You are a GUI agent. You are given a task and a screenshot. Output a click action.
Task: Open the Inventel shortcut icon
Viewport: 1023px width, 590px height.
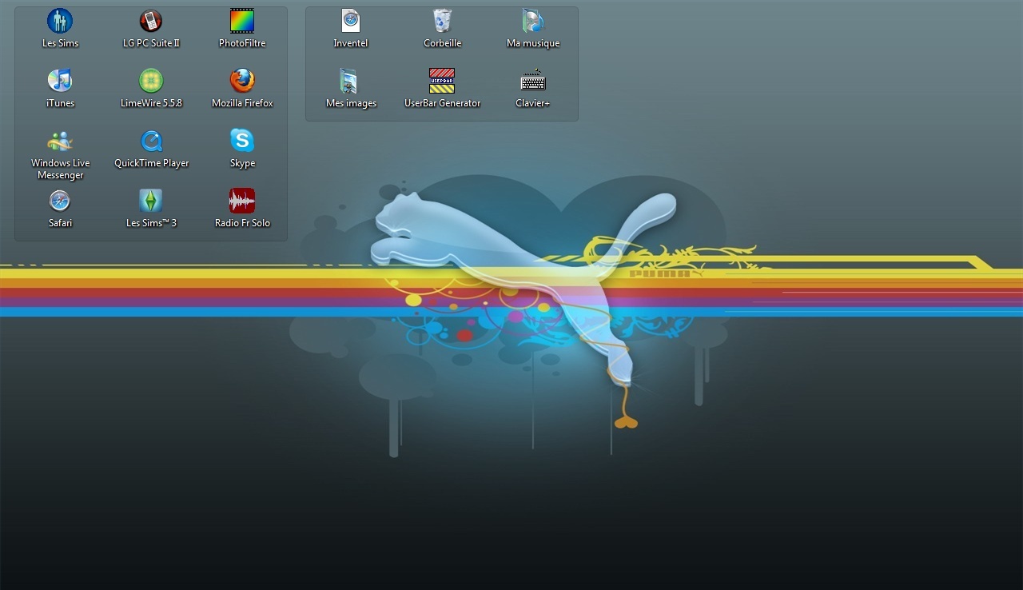pyautogui.click(x=351, y=21)
